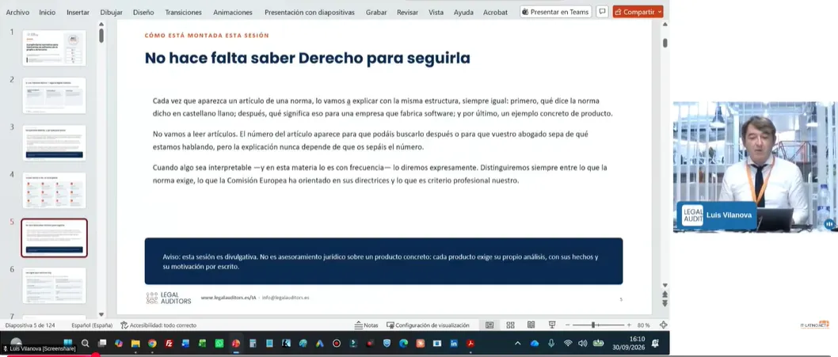Screen dimensions: 838x357
Task: Select slide 1 thumbnail
Action: click(54, 48)
